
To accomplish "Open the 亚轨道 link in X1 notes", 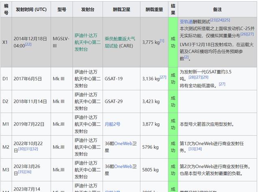I will pyautogui.click(x=186, y=22).
